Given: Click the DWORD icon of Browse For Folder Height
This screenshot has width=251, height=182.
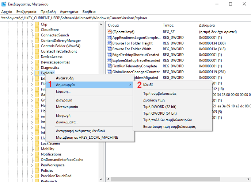Looking at the screenshot, I should (x=109, y=43).
